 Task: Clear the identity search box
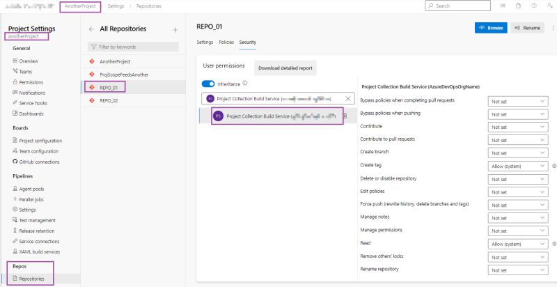[348, 98]
